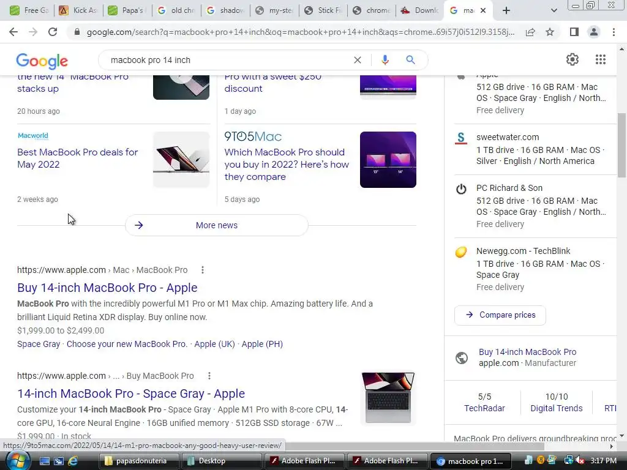This screenshot has height=470, width=627.
Task: Switch to the Papa's tab
Action: click(x=127, y=10)
